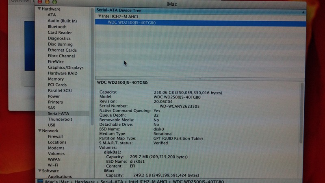The height and width of the screenshot is (183, 325).
Task: Open Firewall under Network
Action: 55,137
